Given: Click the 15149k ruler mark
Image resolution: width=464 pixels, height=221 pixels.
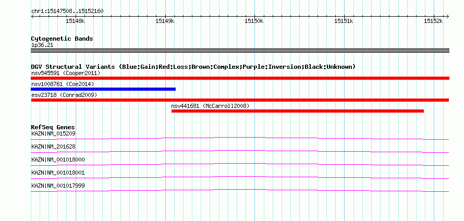Looking at the screenshot, I should coord(165,21).
